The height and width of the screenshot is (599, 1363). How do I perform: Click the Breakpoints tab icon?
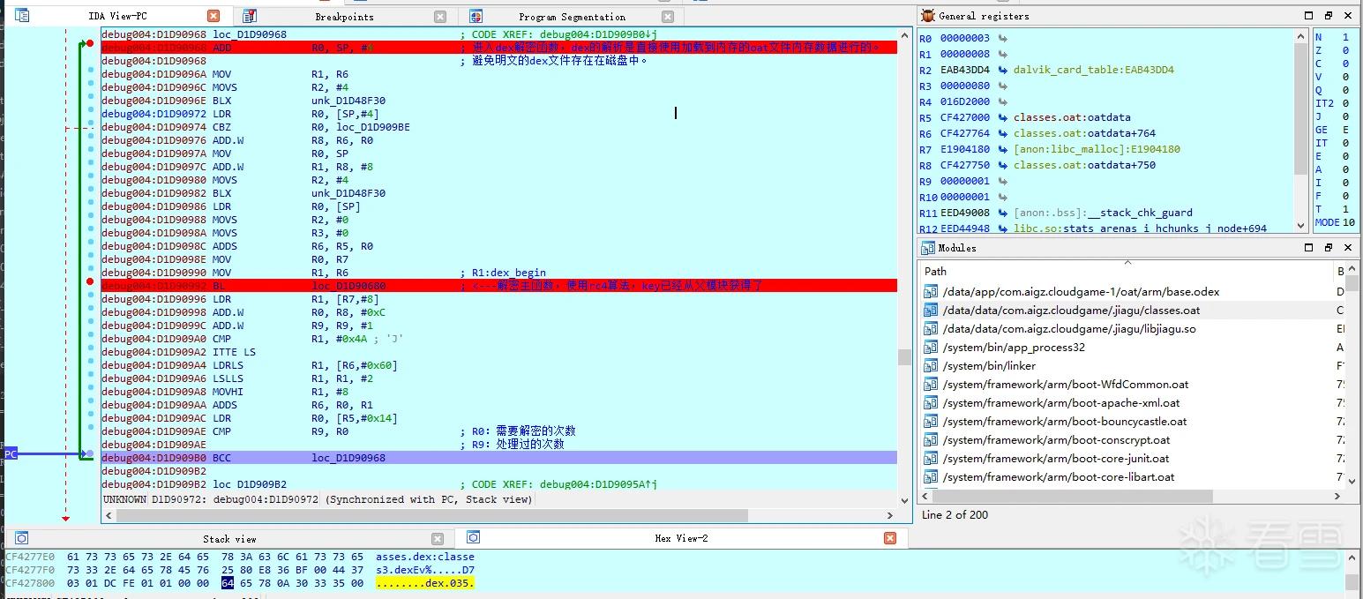click(x=250, y=16)
